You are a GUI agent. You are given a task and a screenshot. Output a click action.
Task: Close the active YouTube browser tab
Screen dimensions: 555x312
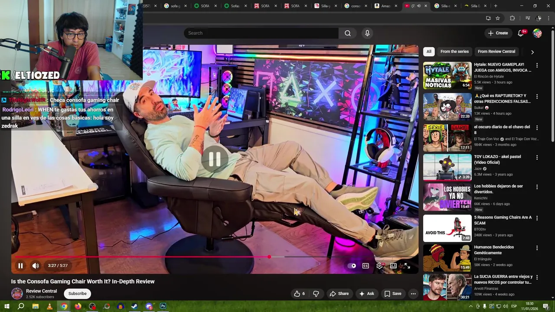pyautogui.click(x=425, y=6)
